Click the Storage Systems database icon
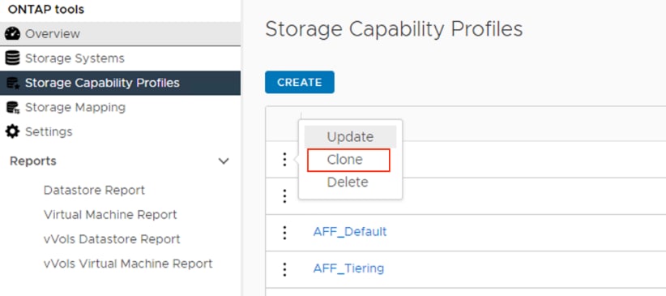Viewport: 666px width, 296px height. tap(13, 58)
